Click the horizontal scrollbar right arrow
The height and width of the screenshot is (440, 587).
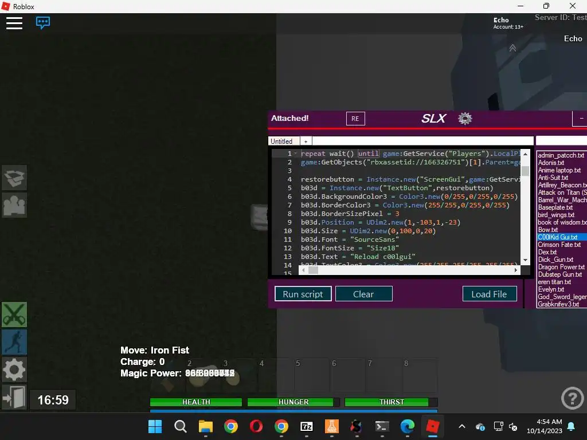coord(516,270)
